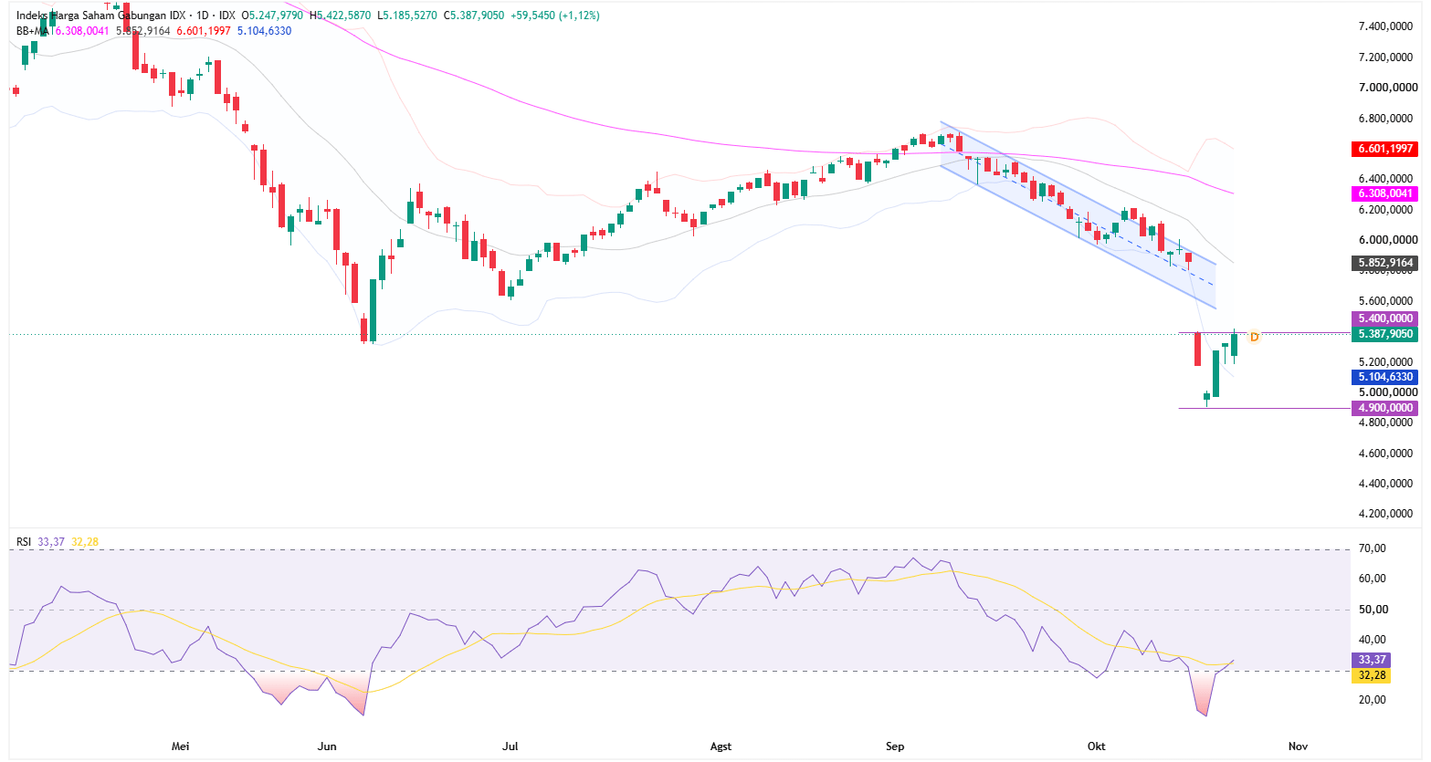Click the open value O5.247,9790

273,16
